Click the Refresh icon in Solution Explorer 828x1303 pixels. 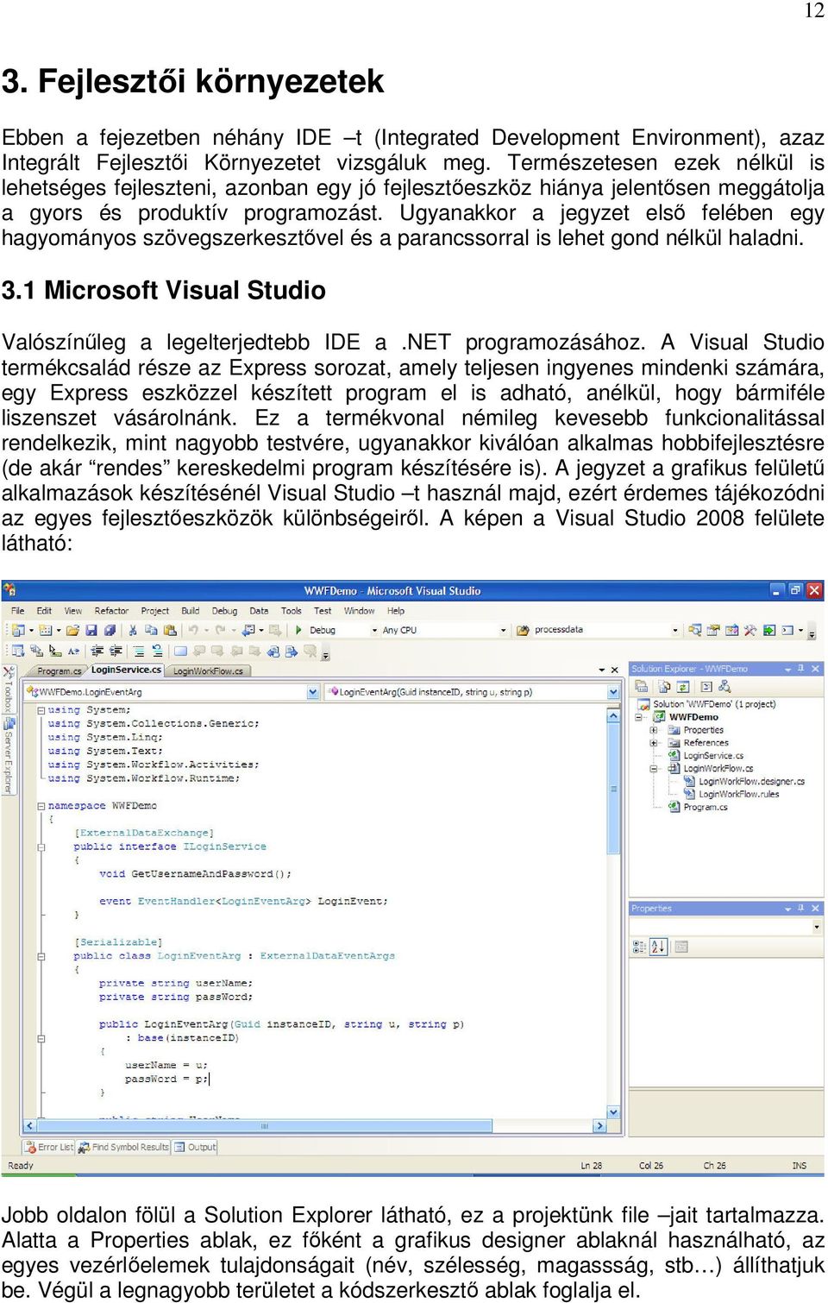click(682, 686)
